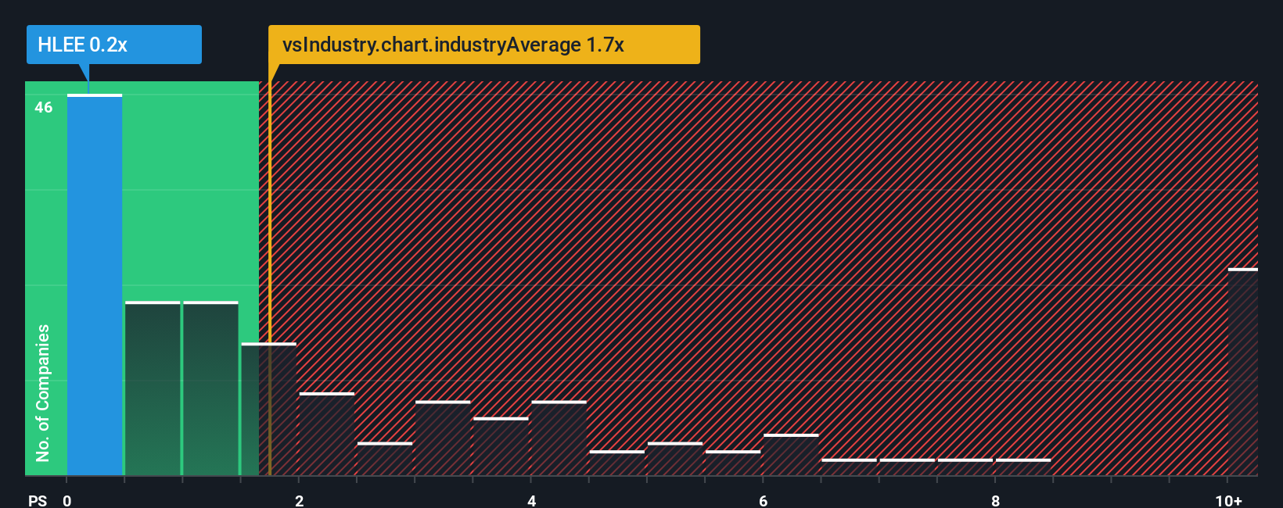Select the bar between 1.5 and 2
Image resolution: width=1283 pixels, height=508 pixels.
tap(268, 410)
